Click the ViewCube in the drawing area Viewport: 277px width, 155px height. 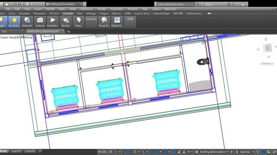pos(267,48)
